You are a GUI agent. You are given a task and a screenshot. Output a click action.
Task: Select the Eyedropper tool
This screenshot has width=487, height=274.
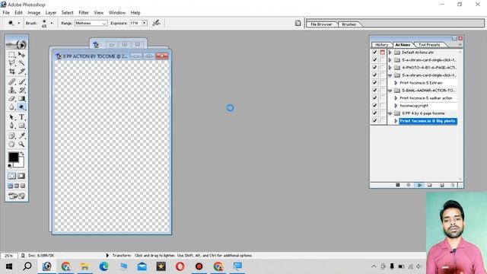(x=21, y=135)
